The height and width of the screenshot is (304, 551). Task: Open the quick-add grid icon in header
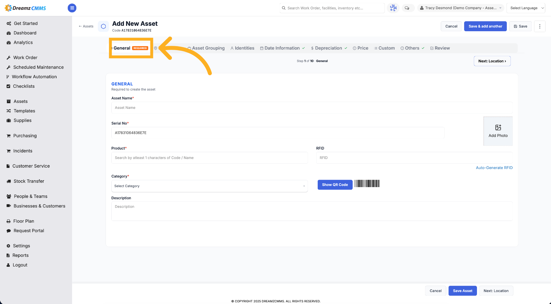tap(393, 8)
